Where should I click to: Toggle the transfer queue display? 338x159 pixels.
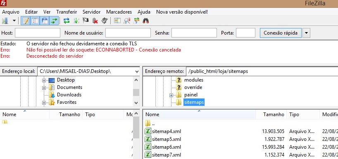[54, 21]
